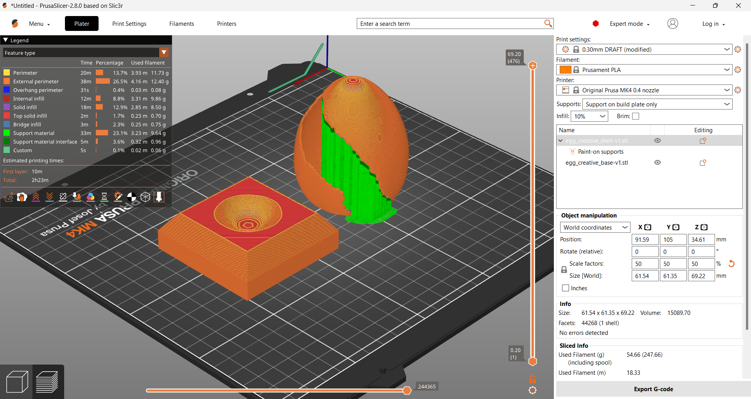
Task: Click horizontal moves slider thumb
Action: 407,390
